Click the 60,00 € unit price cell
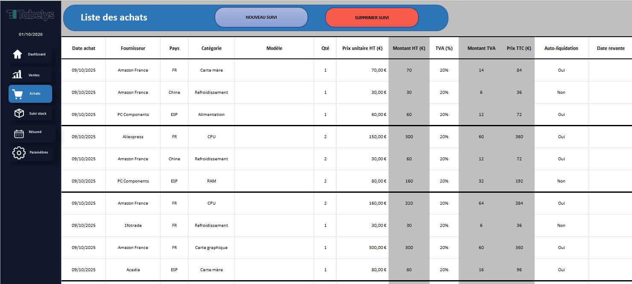This screenshot has width=632, height=284. point(363,115)
